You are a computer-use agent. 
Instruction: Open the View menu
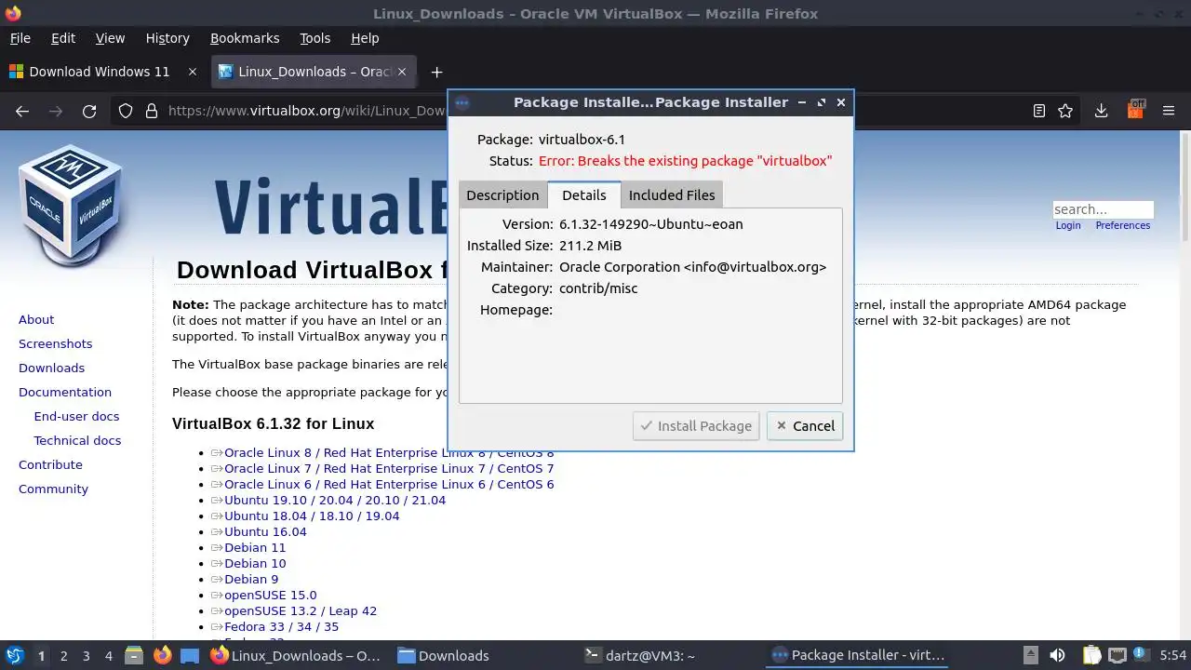110,38
